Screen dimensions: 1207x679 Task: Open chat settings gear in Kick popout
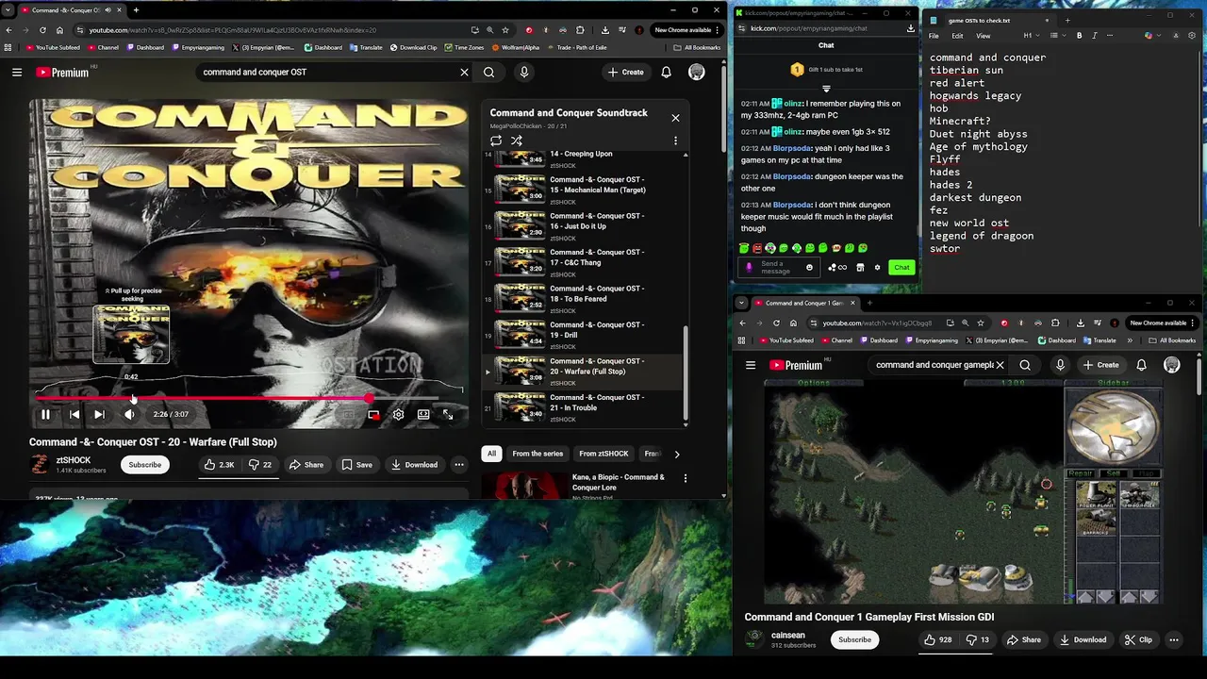[877, 268]
